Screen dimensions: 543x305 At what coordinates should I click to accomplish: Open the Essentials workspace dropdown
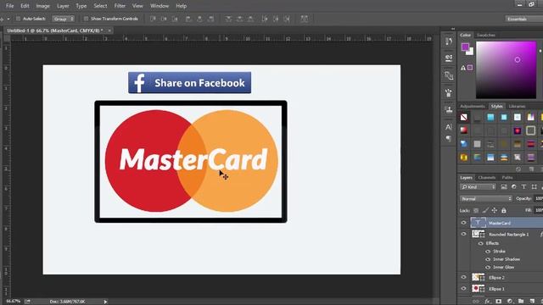pyautogui.click(x=523, y=19)
